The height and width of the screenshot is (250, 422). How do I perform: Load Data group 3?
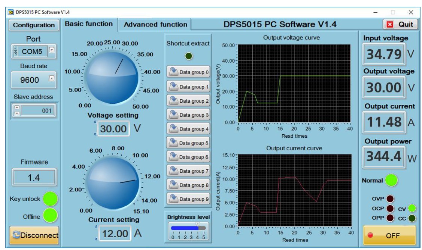[x=188, y=115]
